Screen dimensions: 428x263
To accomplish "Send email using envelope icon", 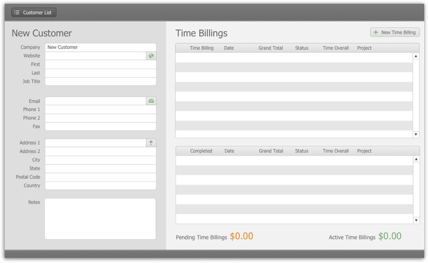I will click(151, 101).
